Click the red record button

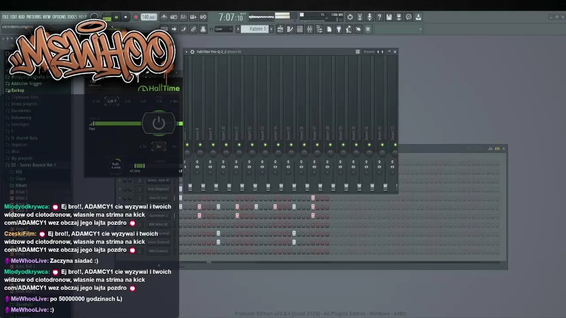136,17
